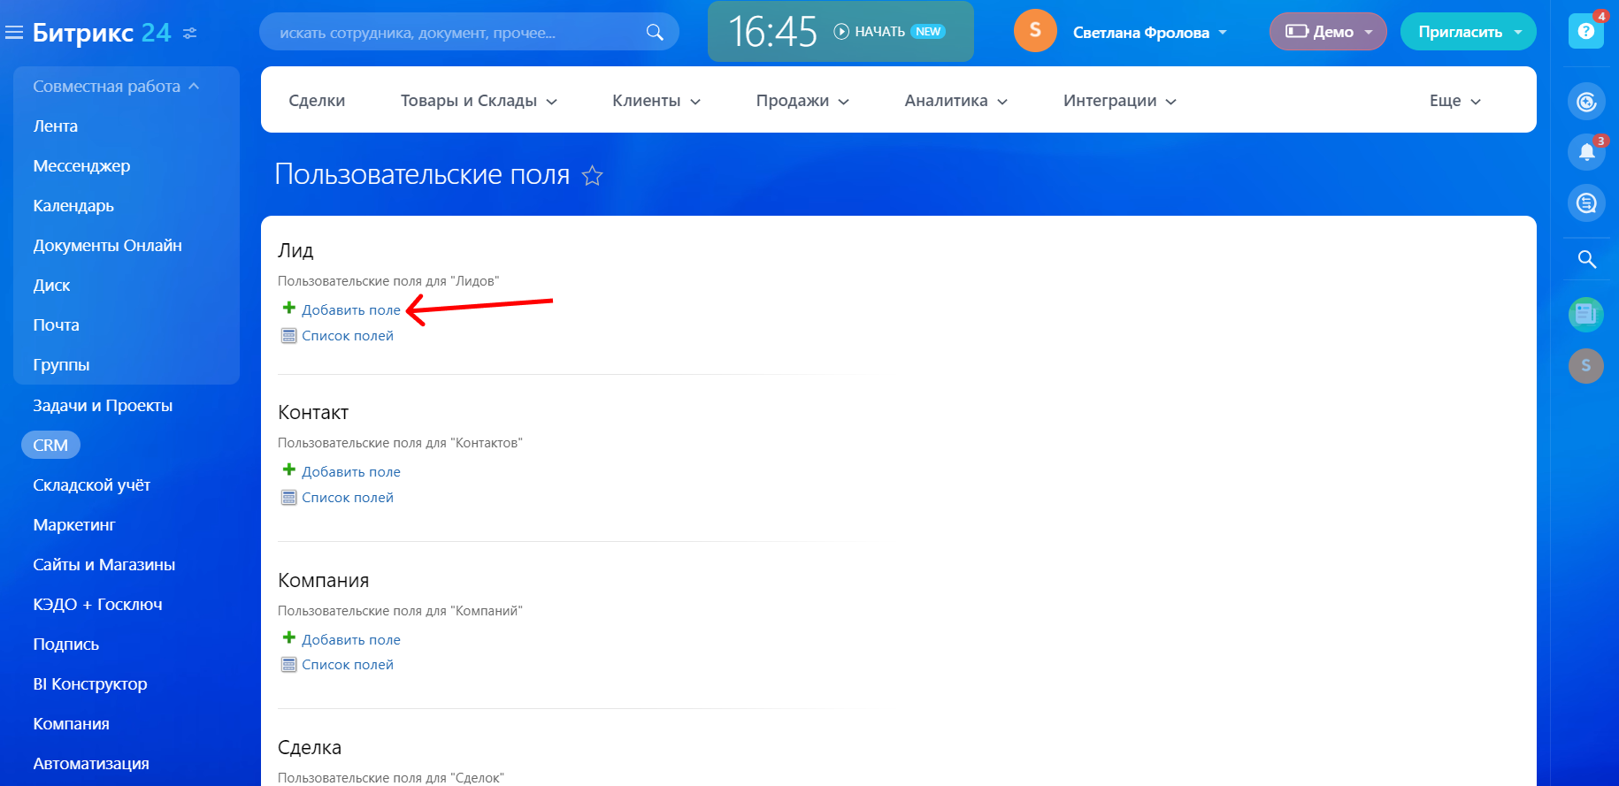Screen dimensions: 1619x786
Task: Click list icon beside Контакт Список полей
Action: (288, 497)
